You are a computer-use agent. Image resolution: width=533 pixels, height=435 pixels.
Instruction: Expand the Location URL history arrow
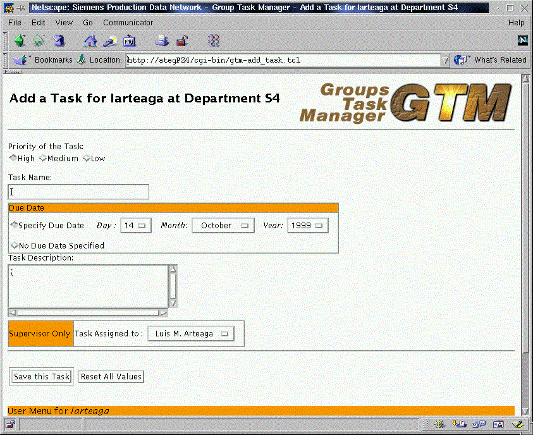444,60
